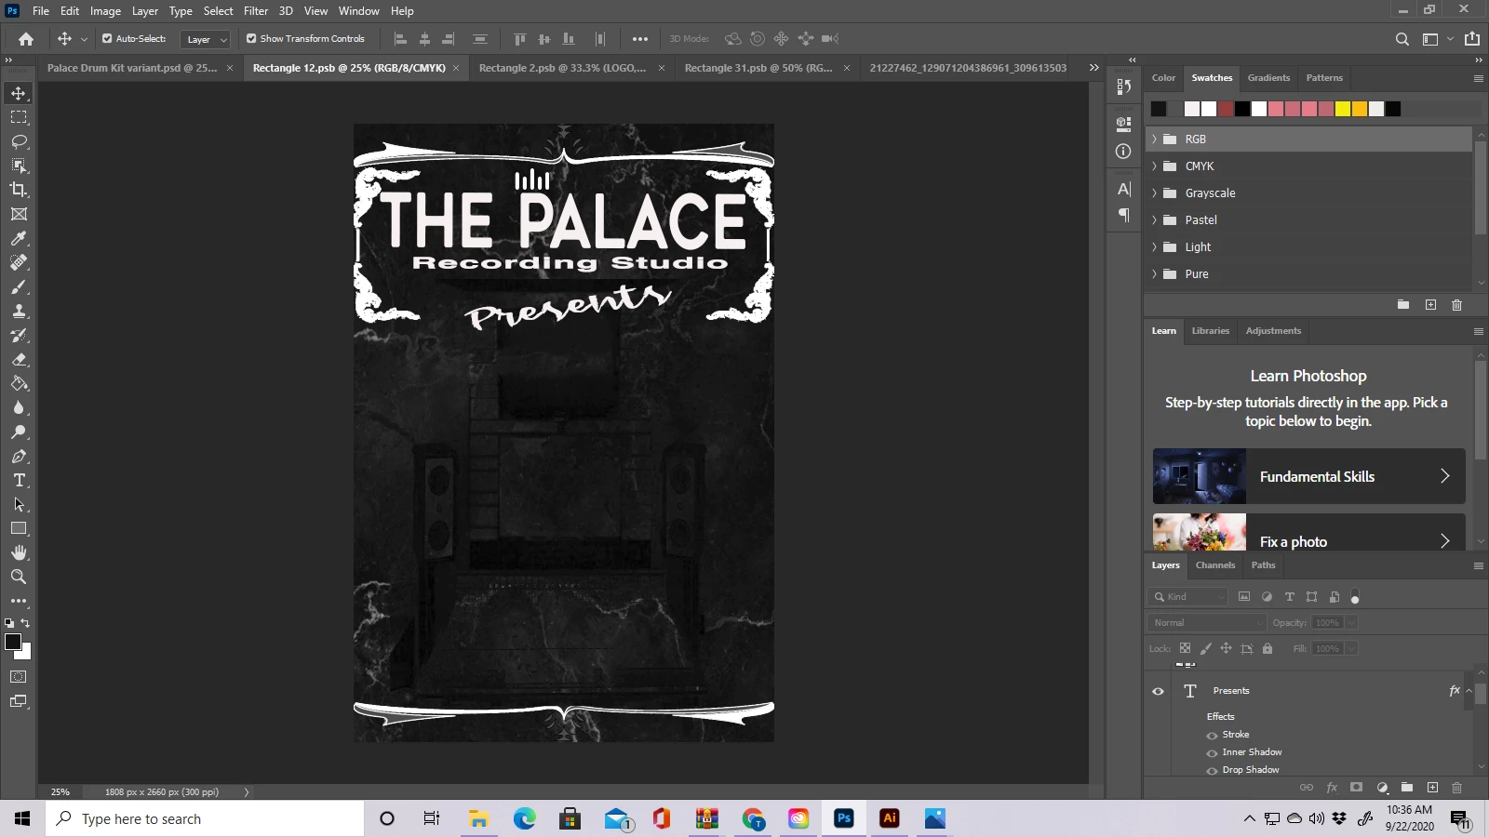This screenshot has width=1489, height=837.
Task: Expand the Light swatch group
Action: (1155, 247)
